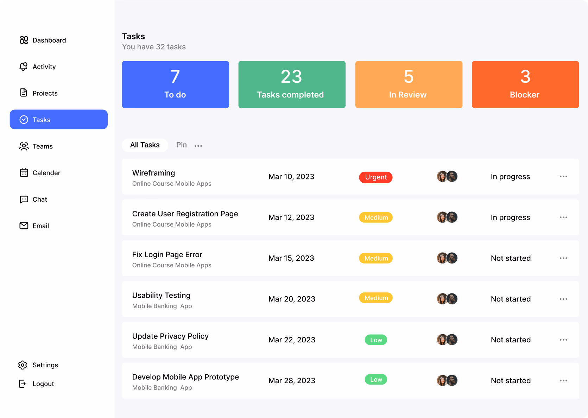
Task: Open more options for Wireframing task
Action: 563,177
